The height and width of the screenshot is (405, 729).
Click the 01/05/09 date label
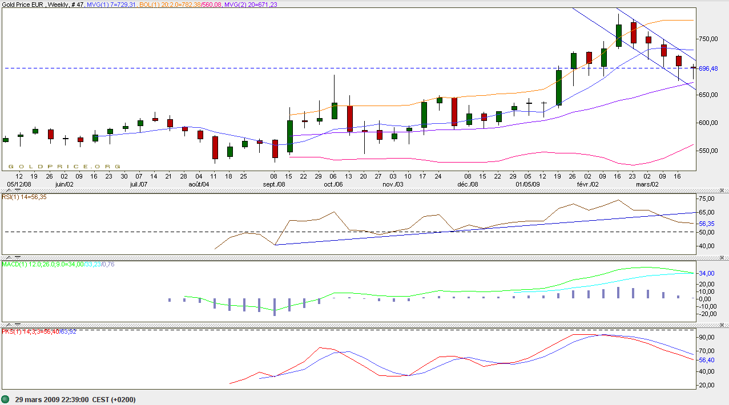(x=528, y=184)
